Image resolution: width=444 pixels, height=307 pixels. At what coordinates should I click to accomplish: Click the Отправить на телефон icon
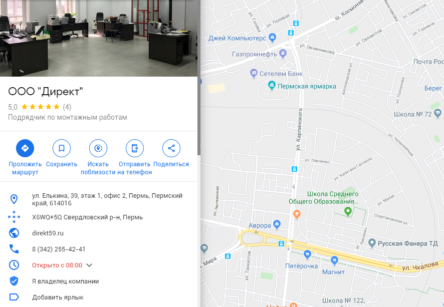tap(134, 148)
